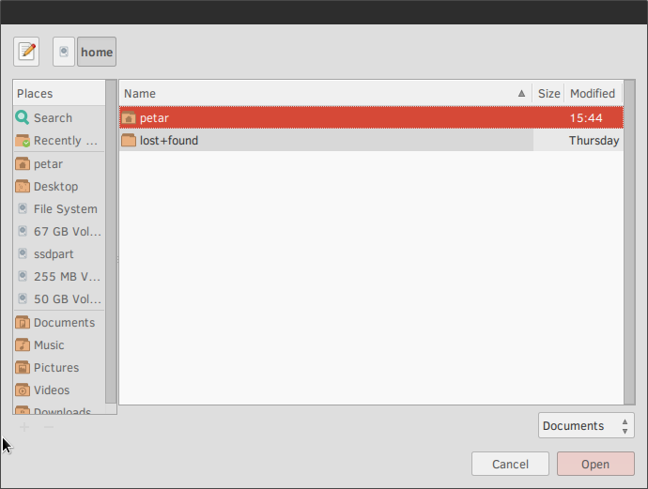Click the root drive path icon
This screenshot has width=648, height=489.
coord(64,52)
